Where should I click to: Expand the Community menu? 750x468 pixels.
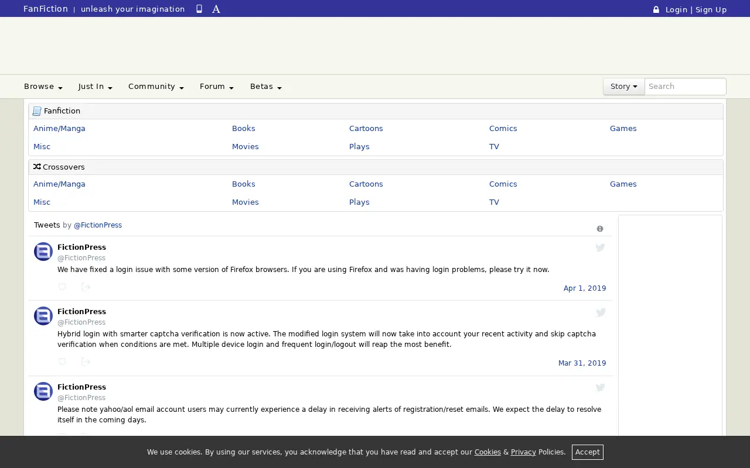coord(156,87)
